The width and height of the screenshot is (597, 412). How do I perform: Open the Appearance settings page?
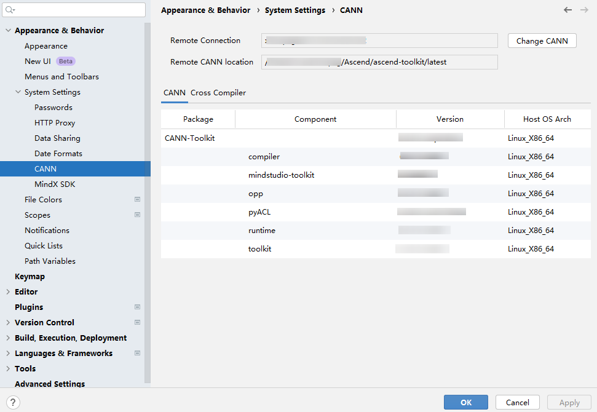[x=46, y=46]
